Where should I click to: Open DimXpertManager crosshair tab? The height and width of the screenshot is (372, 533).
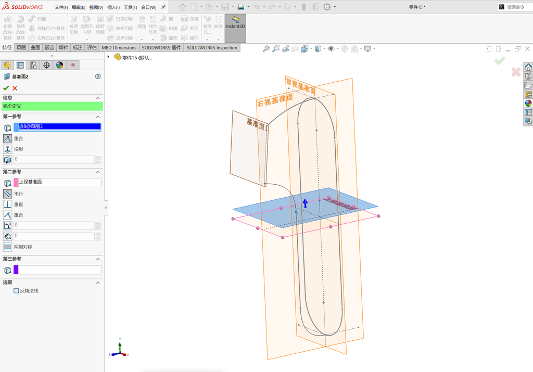[x=46, y=65]
